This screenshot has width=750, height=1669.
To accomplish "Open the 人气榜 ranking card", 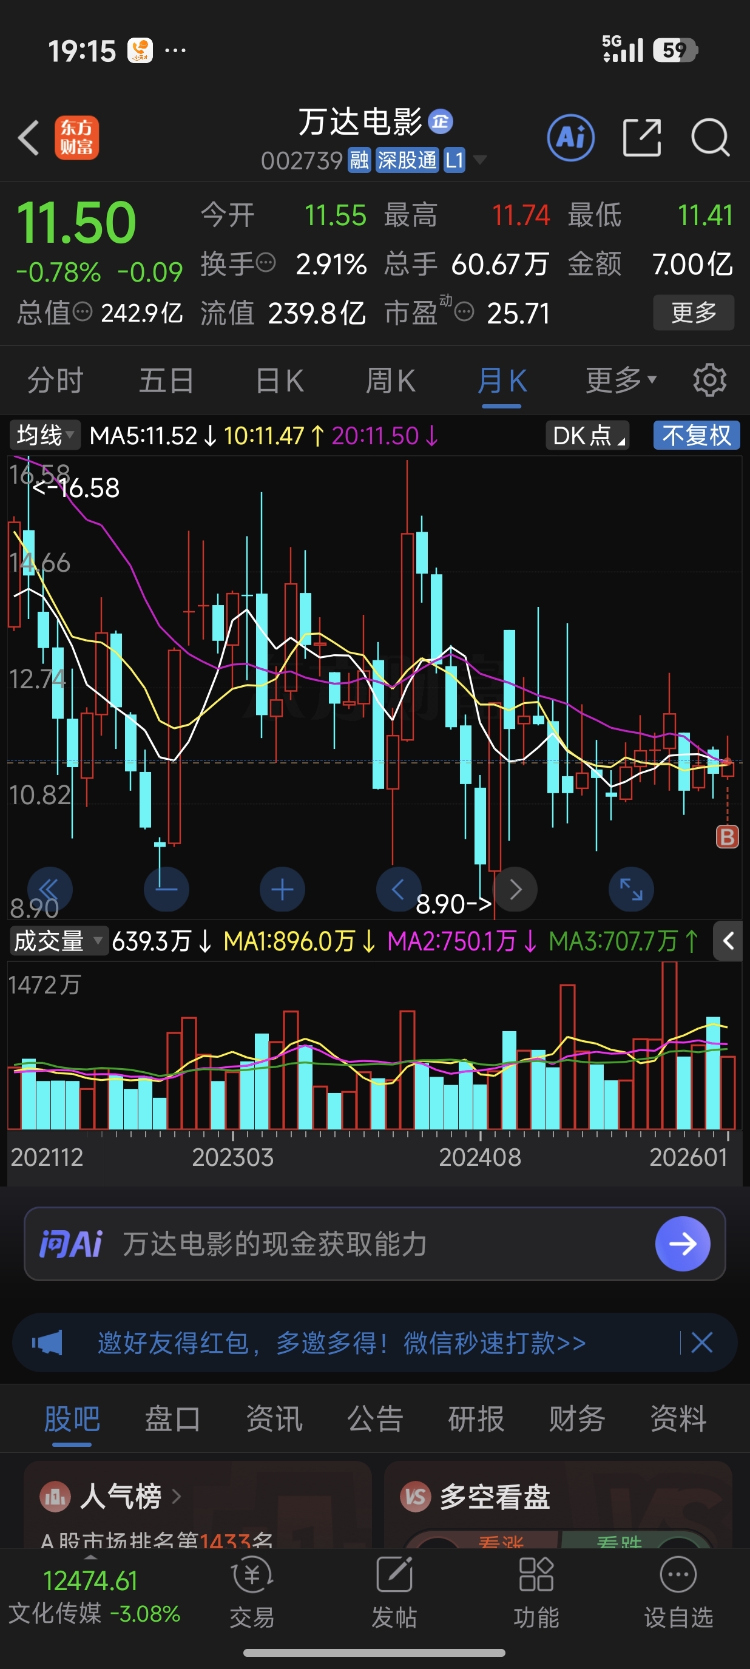I will (198, 1505).
